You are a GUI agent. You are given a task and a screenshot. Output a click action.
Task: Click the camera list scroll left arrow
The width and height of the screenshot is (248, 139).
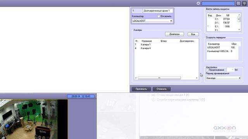(136, 78)
